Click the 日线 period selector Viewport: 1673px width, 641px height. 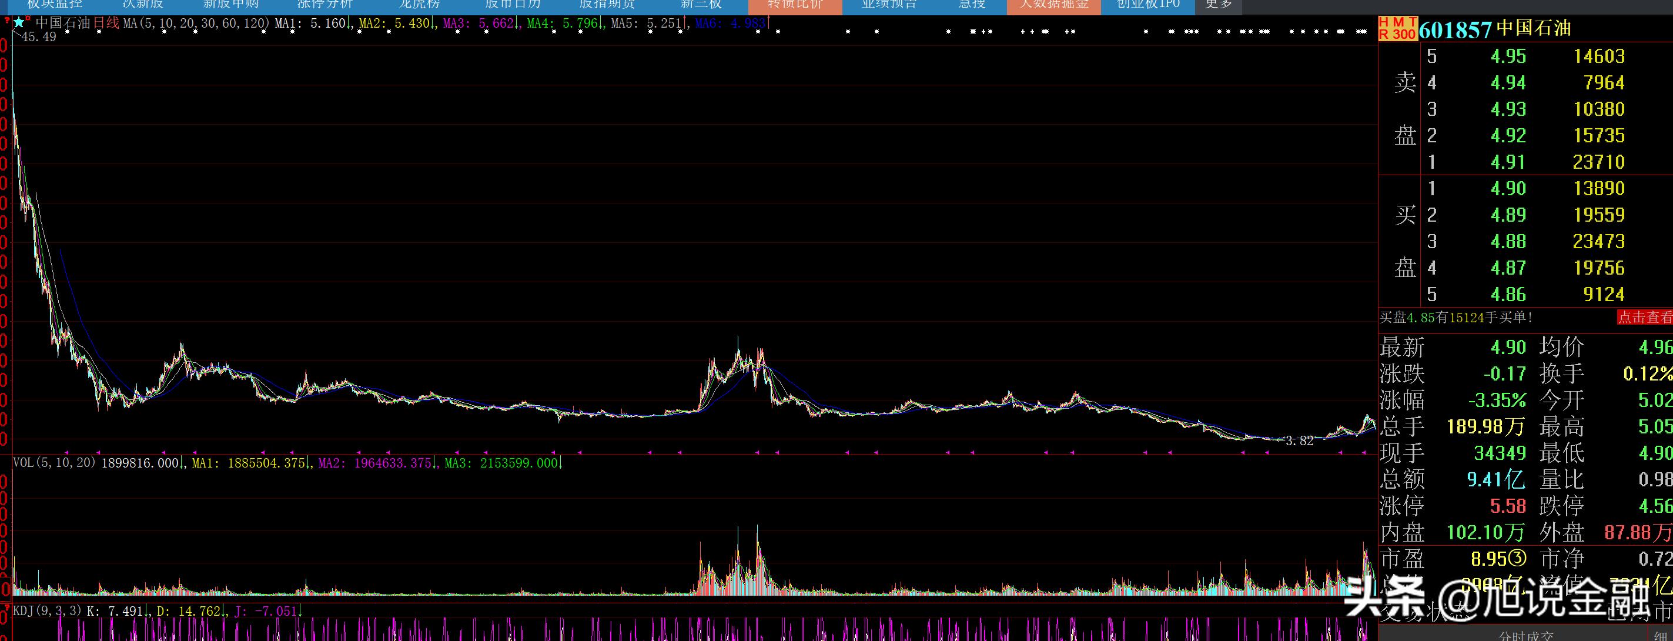tap(106, 24)
